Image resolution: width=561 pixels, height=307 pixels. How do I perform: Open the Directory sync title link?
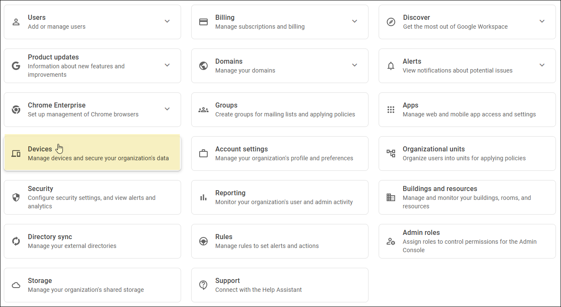pyautogui.click(x=50, y=237)
